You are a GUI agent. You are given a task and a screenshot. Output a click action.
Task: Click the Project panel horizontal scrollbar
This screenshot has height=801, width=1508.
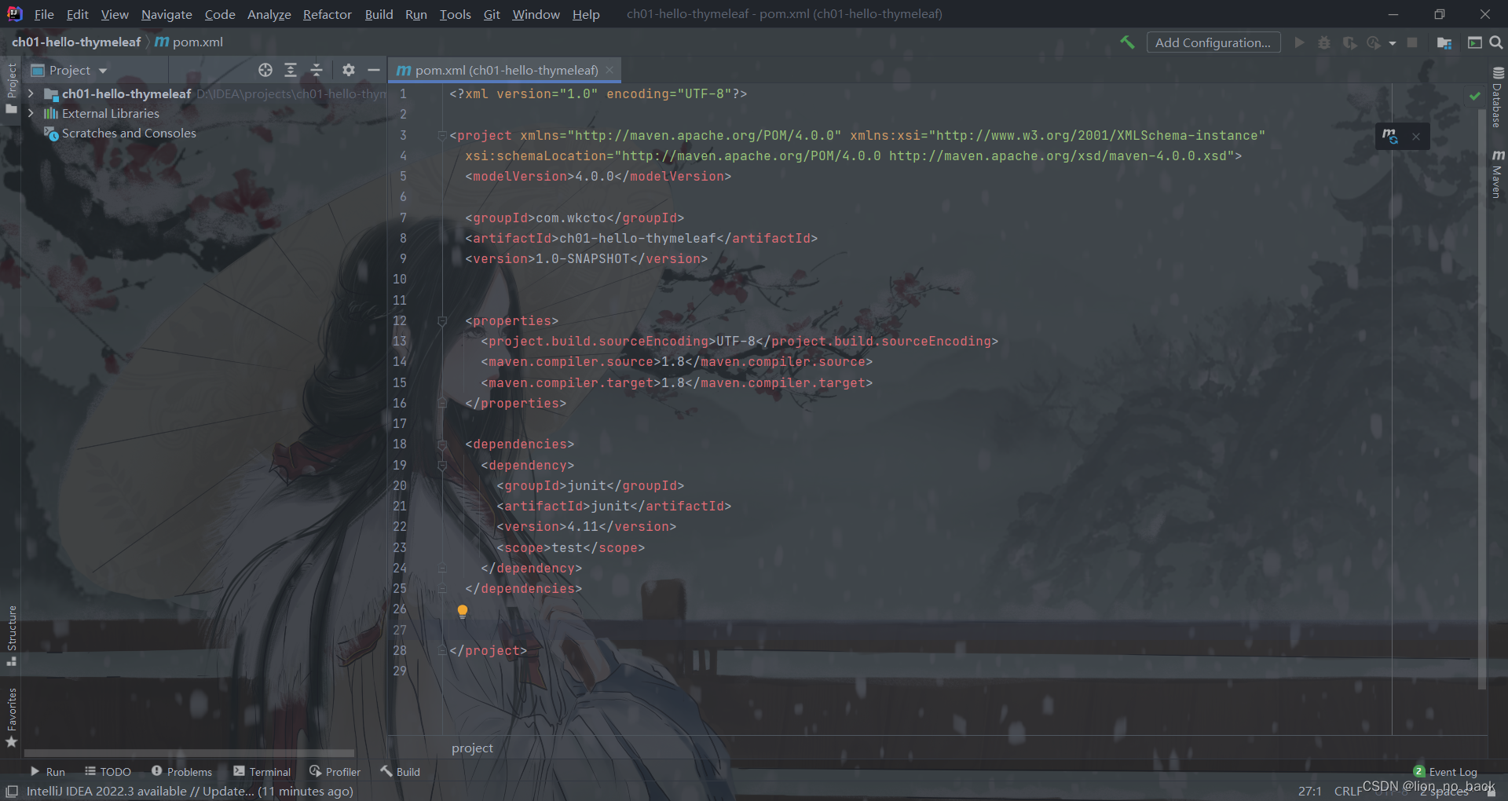(x=188, y=753)
